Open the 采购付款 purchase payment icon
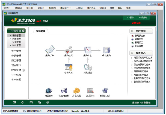166x115 pixels. pyautogui.click(x=88, y=50)
